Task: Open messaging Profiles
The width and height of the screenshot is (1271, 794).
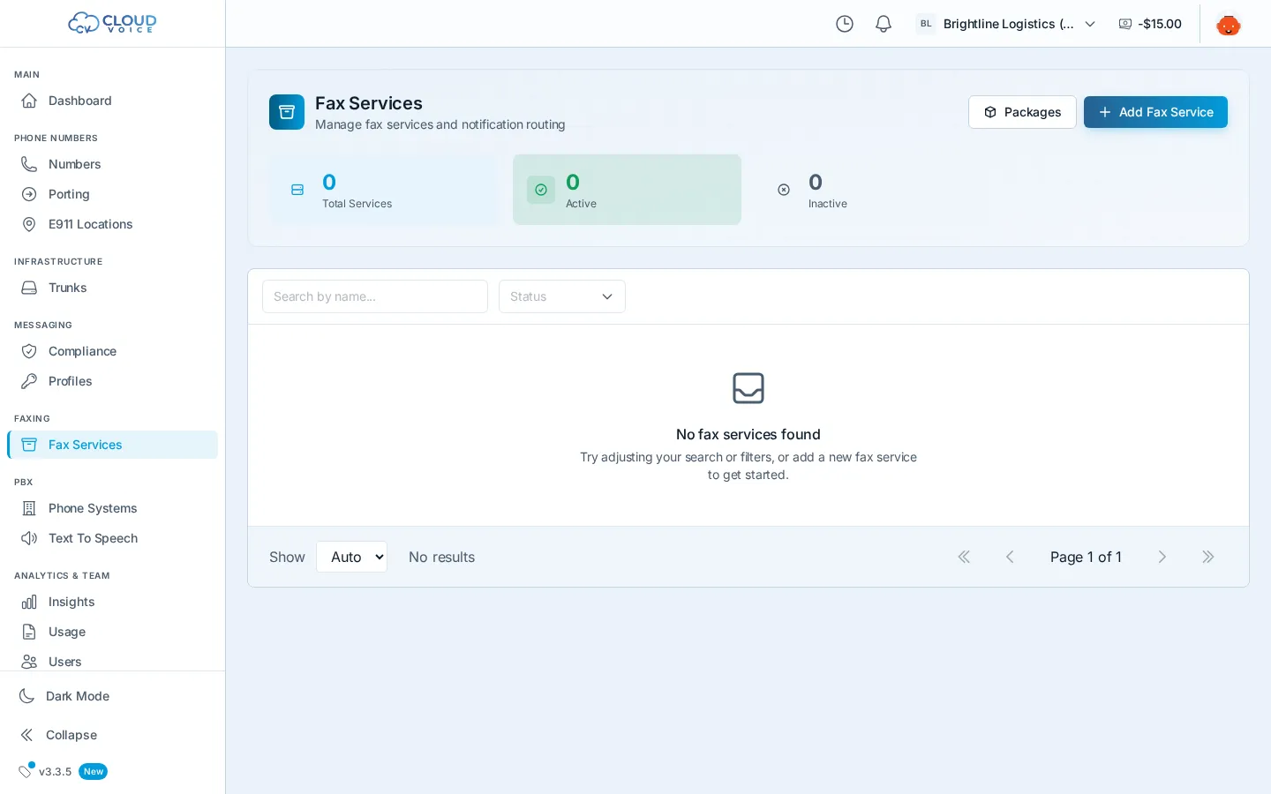Action: tap(112, 381)
